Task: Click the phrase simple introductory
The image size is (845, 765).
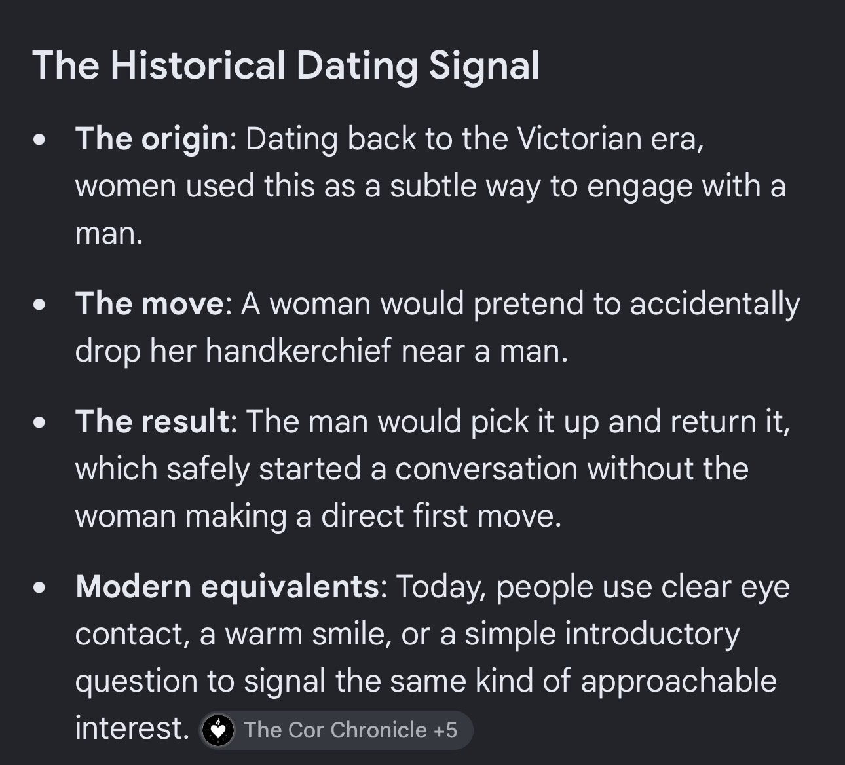Action: pyautogui.click(x=602, y=634)
